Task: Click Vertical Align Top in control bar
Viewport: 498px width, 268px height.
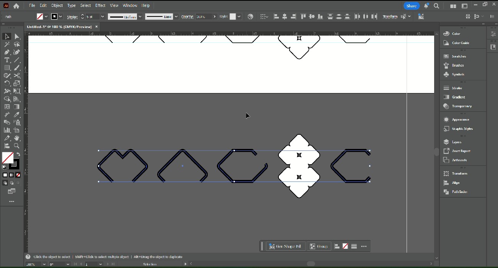Action: click(303, 16)
